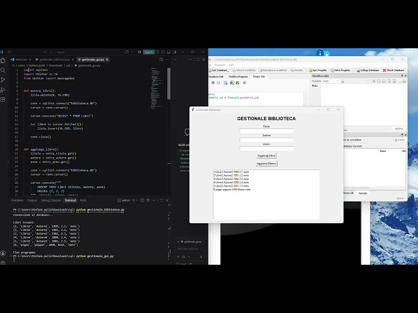Open VS Code Run and Debug icon

3,90
